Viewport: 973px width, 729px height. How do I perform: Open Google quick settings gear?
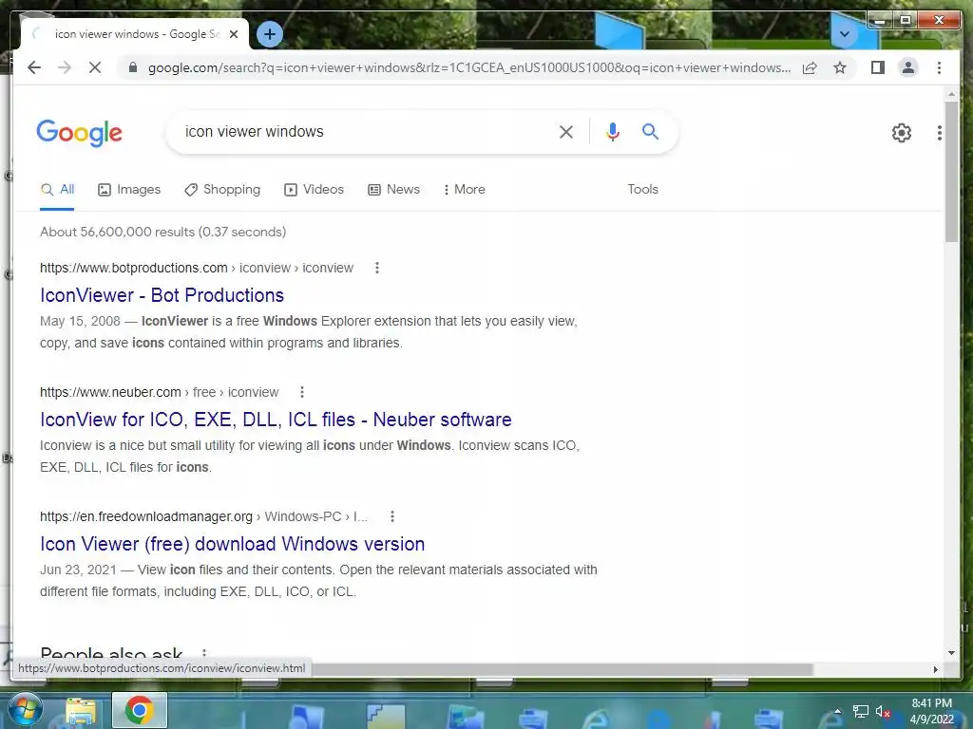pyautogui.click(x=901, y=133)
